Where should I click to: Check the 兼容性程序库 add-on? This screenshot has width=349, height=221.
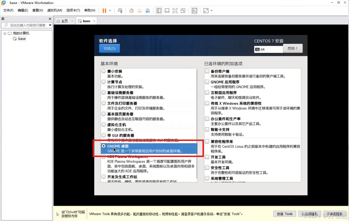207,141
